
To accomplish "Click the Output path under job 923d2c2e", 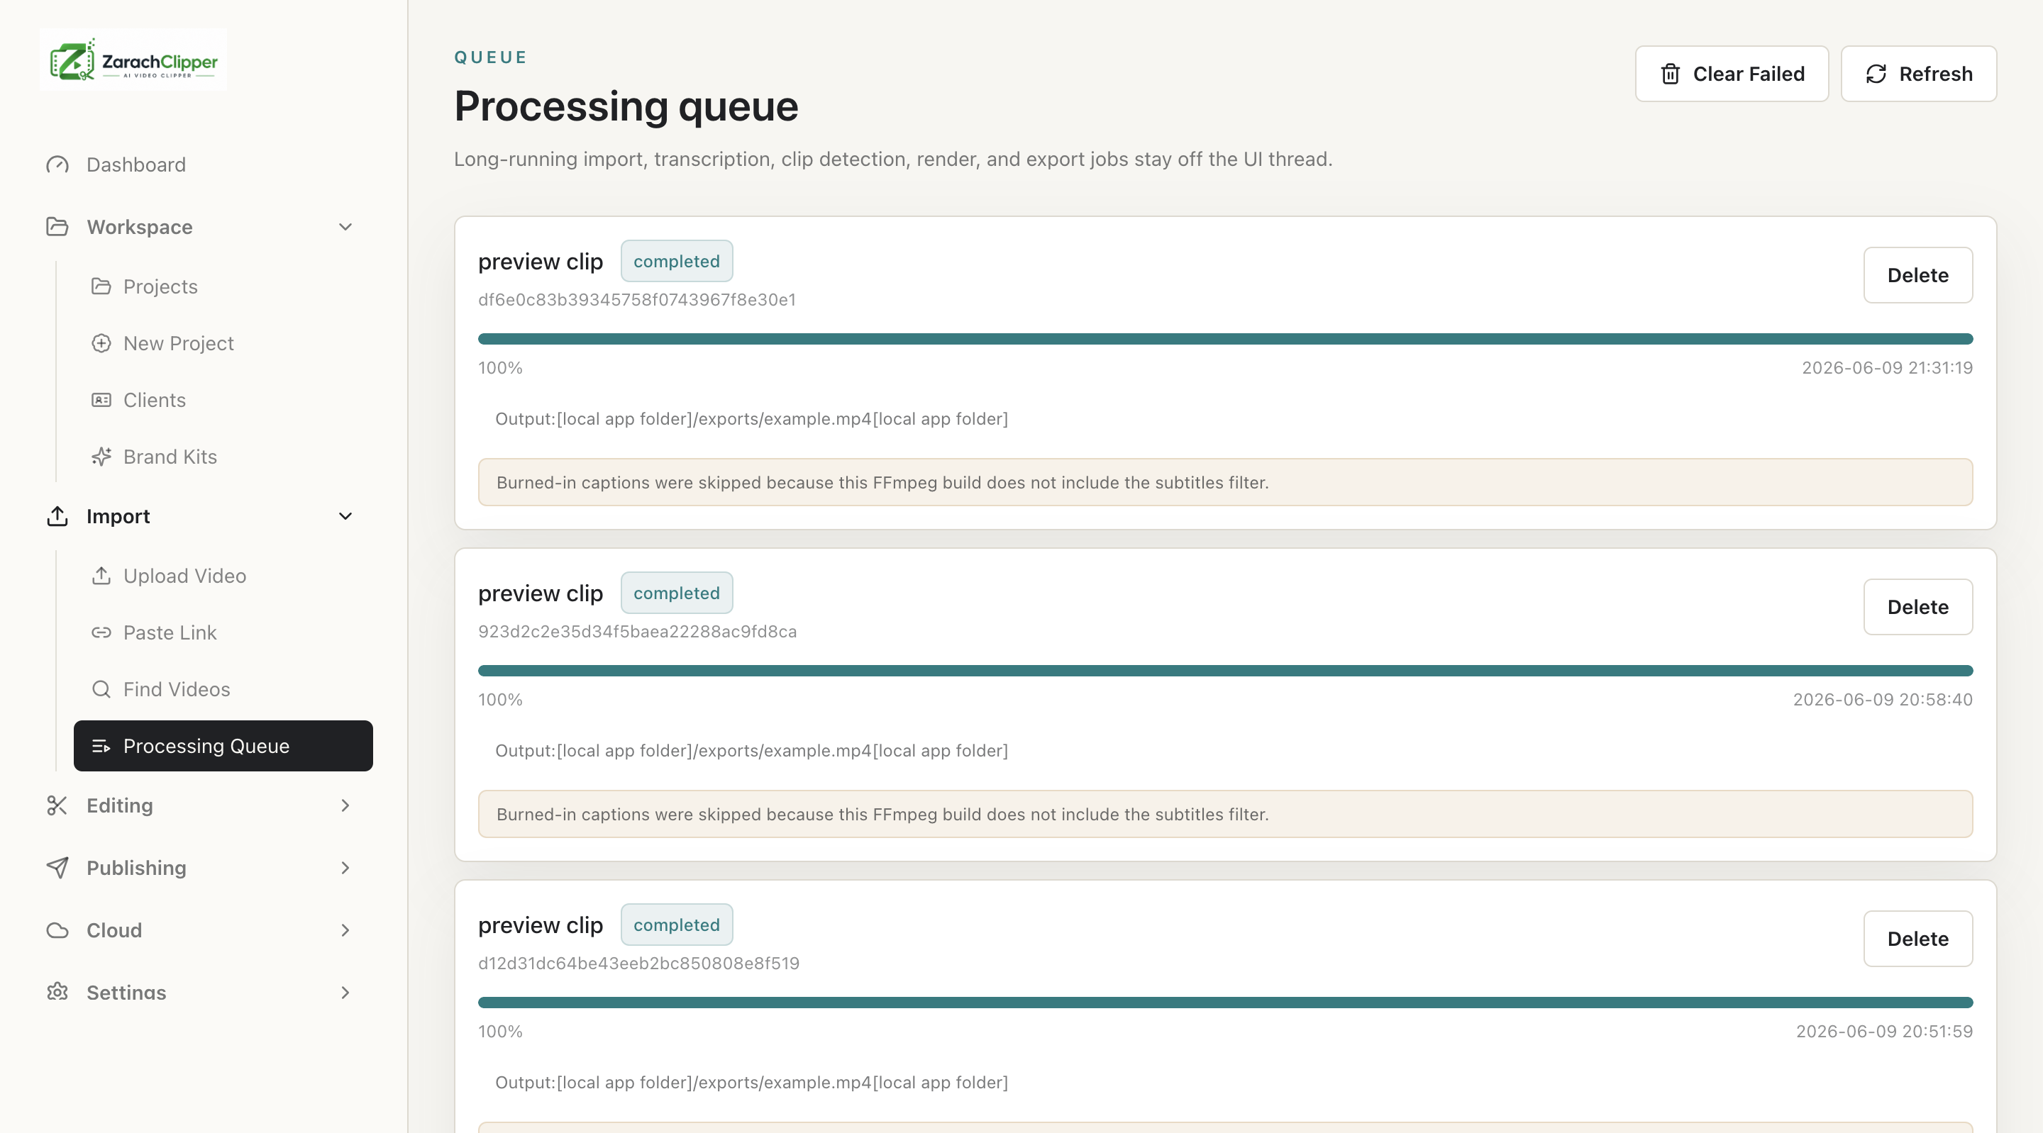I will click(751, 751).
